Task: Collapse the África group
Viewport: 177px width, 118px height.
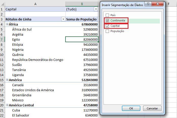Action: (x=7, y=25)
